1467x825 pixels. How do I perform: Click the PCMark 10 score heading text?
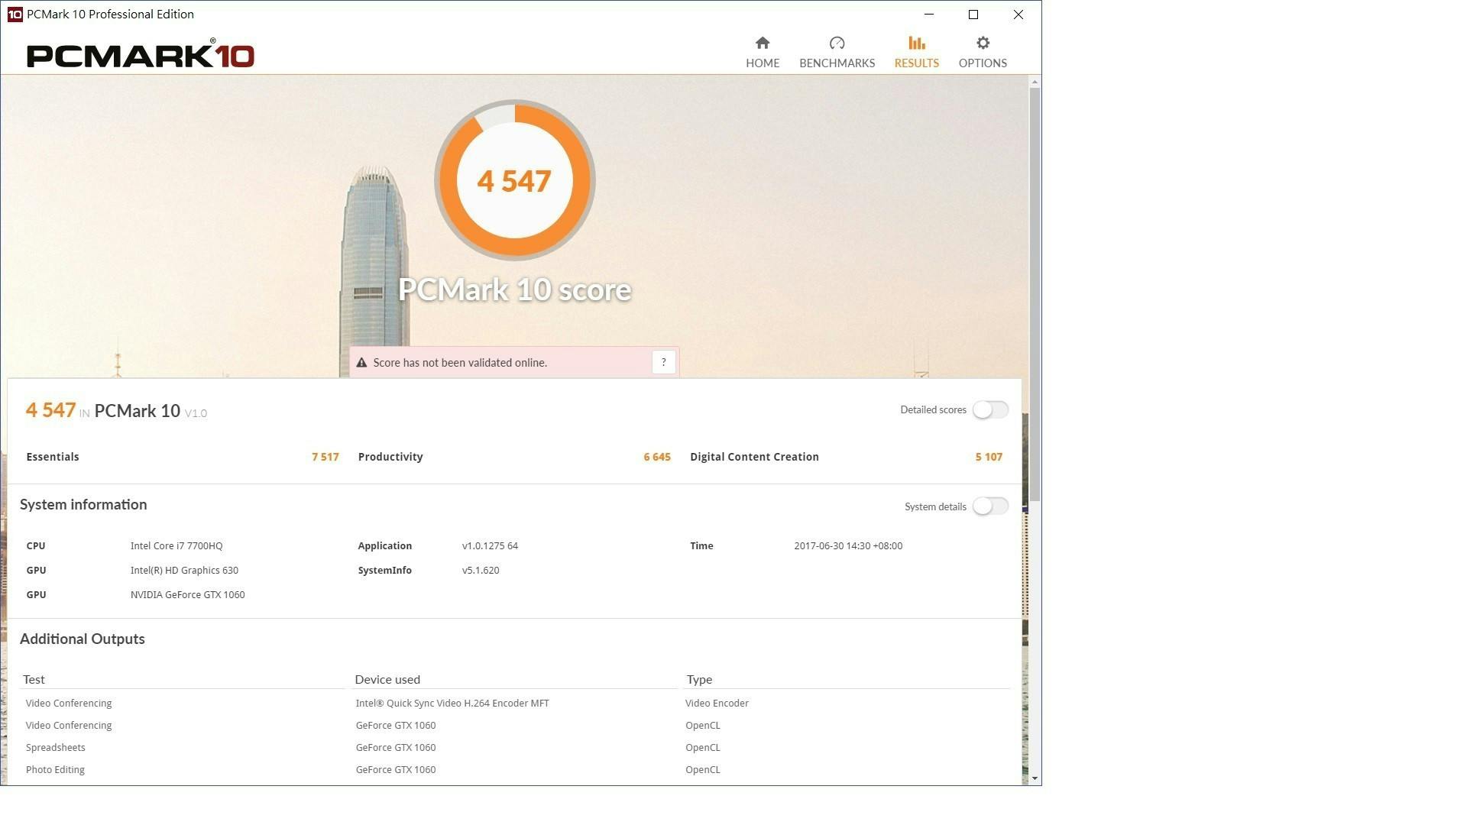pyautogui.click(x=514, y=290)
